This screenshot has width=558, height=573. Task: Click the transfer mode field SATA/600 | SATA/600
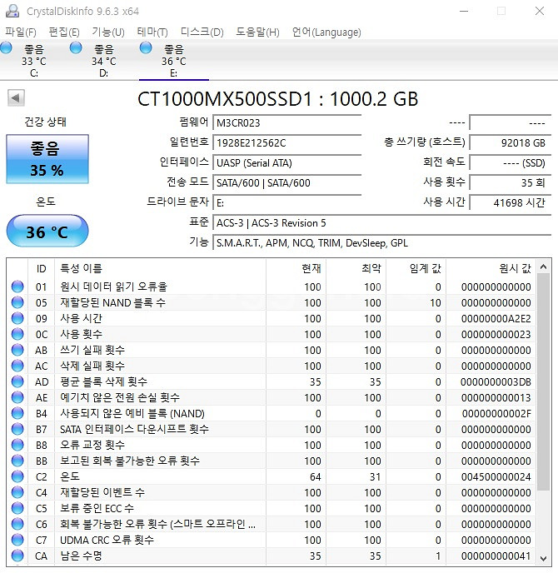point(286,182)
